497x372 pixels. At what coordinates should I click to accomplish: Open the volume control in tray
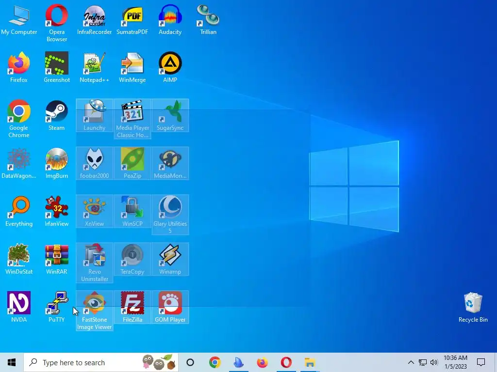click(434, 362)
